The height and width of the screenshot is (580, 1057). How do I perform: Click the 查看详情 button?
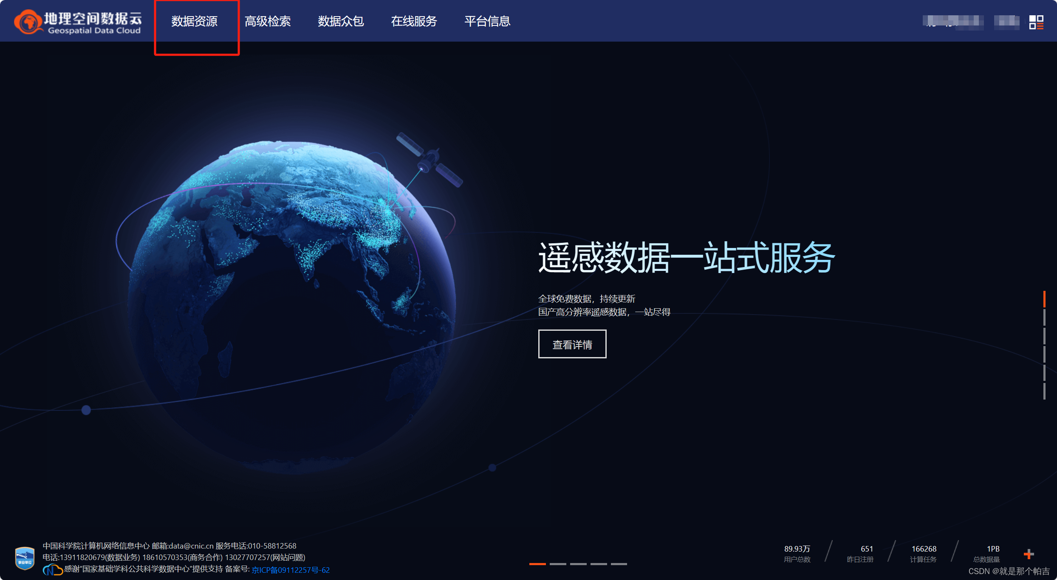[x=572, y=344]
